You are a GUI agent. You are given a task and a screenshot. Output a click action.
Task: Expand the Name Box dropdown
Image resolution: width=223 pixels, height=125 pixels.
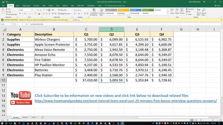[x=11, y=24]
